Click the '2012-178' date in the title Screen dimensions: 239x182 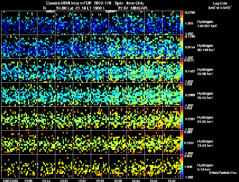coord(102,3)
